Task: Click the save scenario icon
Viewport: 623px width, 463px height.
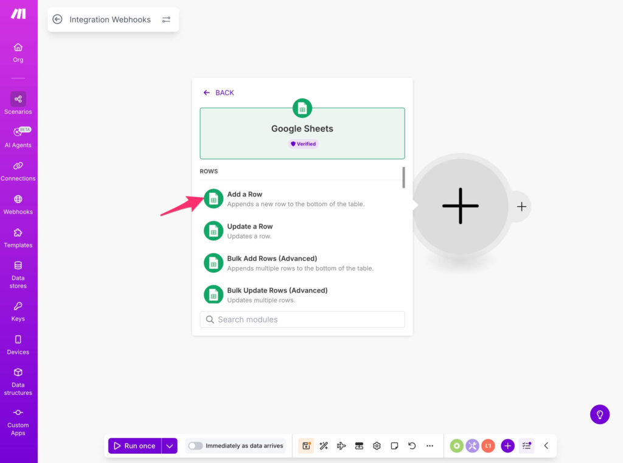Action: tap(306, 446)
